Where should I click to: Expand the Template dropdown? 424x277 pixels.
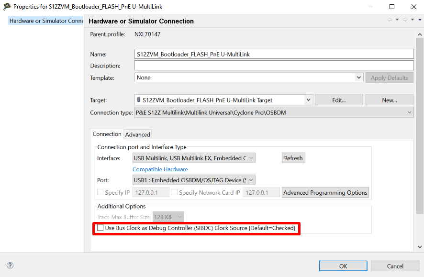coord(359,78)
